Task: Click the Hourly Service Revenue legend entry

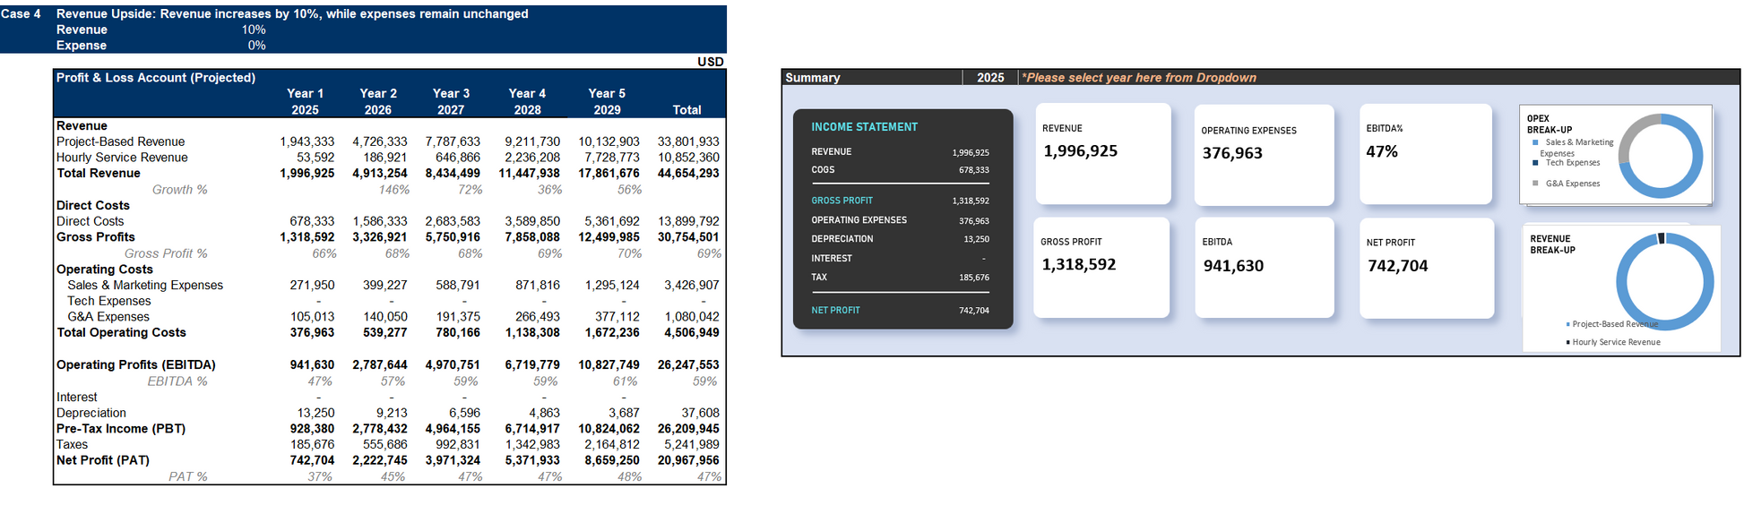Action: (1615, 342)
